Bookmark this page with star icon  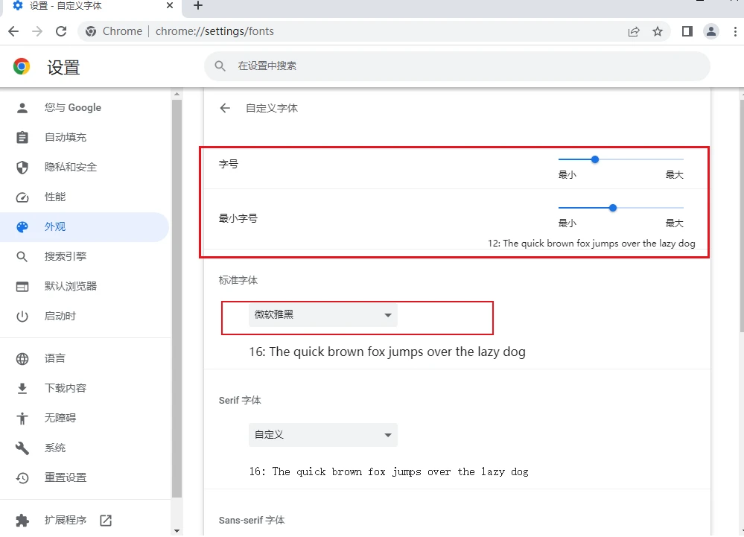(658, 31)
